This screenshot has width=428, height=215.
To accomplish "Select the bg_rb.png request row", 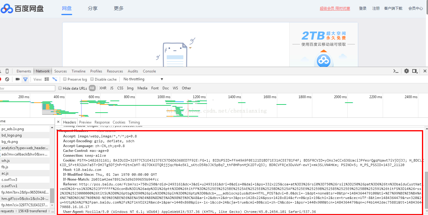I will tap(25, 142).
